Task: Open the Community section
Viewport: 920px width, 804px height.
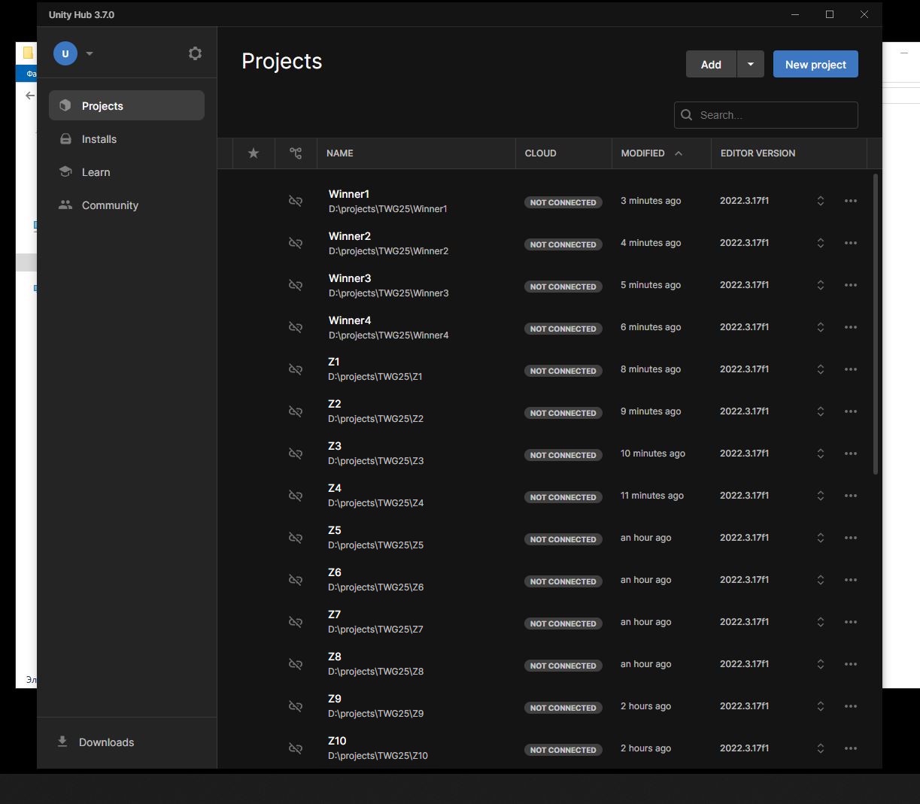Action: point(126,205)
